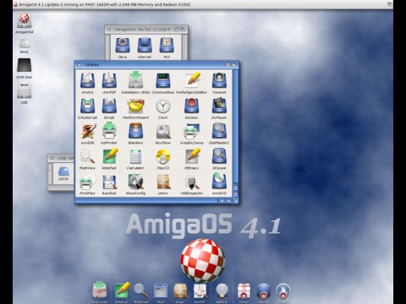Viewport: 406px width, 304px height.
Task: Launch PrefsObjectsEditor
Action: click(x=193, y=80)
